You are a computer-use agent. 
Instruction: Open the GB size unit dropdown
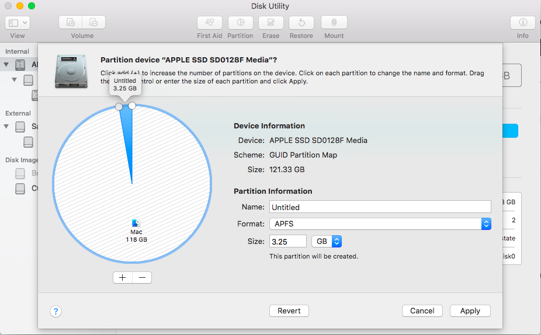[327, 241]
